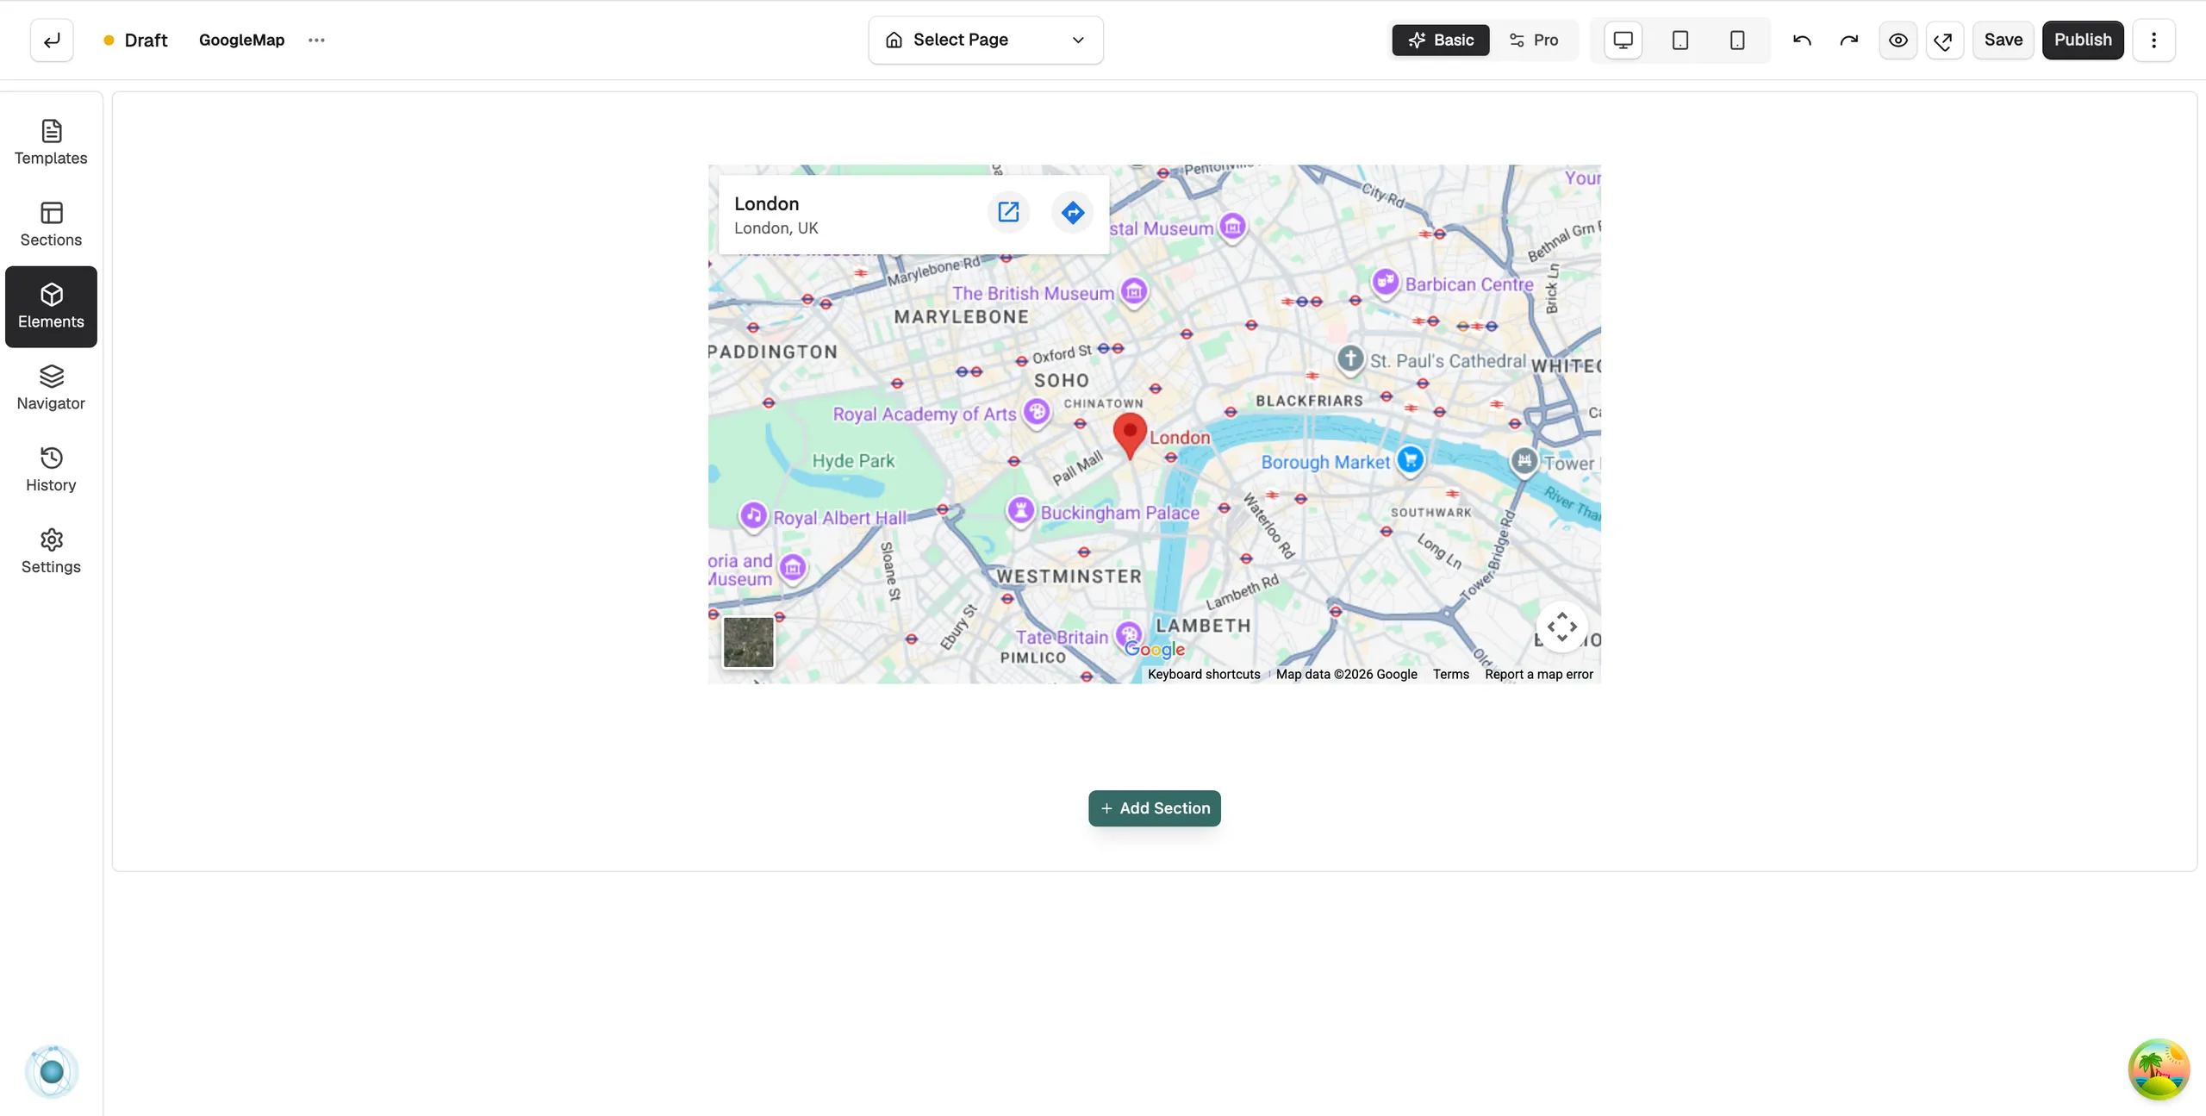This screenshot has width=2206, height=1116.
Task: Undo the last change
Action: [1802, 40]
